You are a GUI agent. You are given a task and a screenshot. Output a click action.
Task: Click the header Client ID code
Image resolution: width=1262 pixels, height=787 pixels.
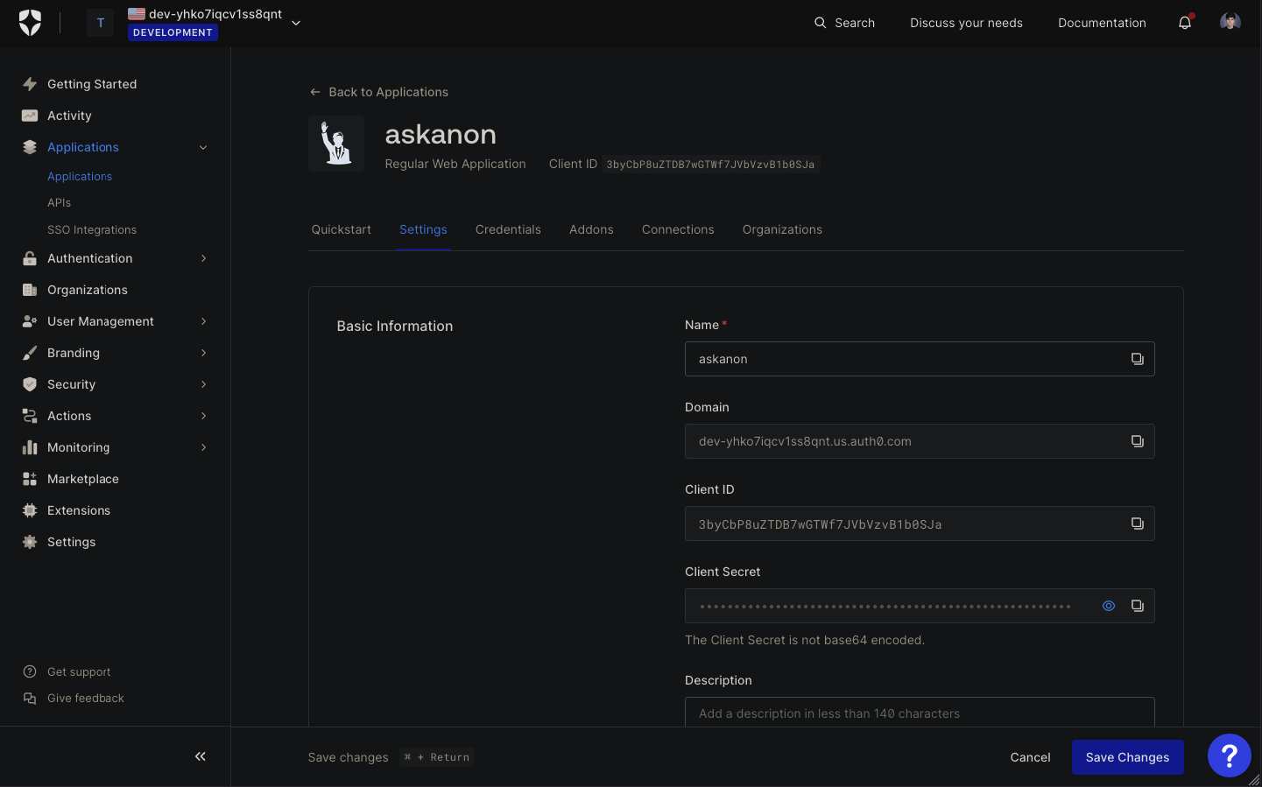[x=710, y=164]
